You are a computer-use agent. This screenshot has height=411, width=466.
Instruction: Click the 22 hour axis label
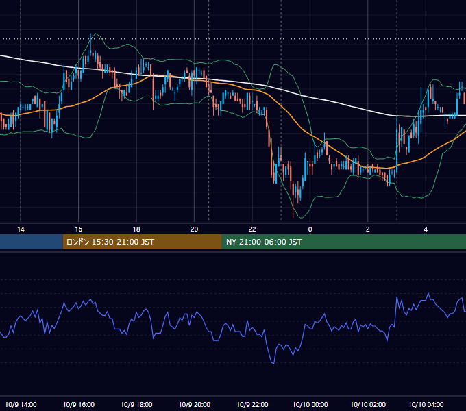(252, 229)
